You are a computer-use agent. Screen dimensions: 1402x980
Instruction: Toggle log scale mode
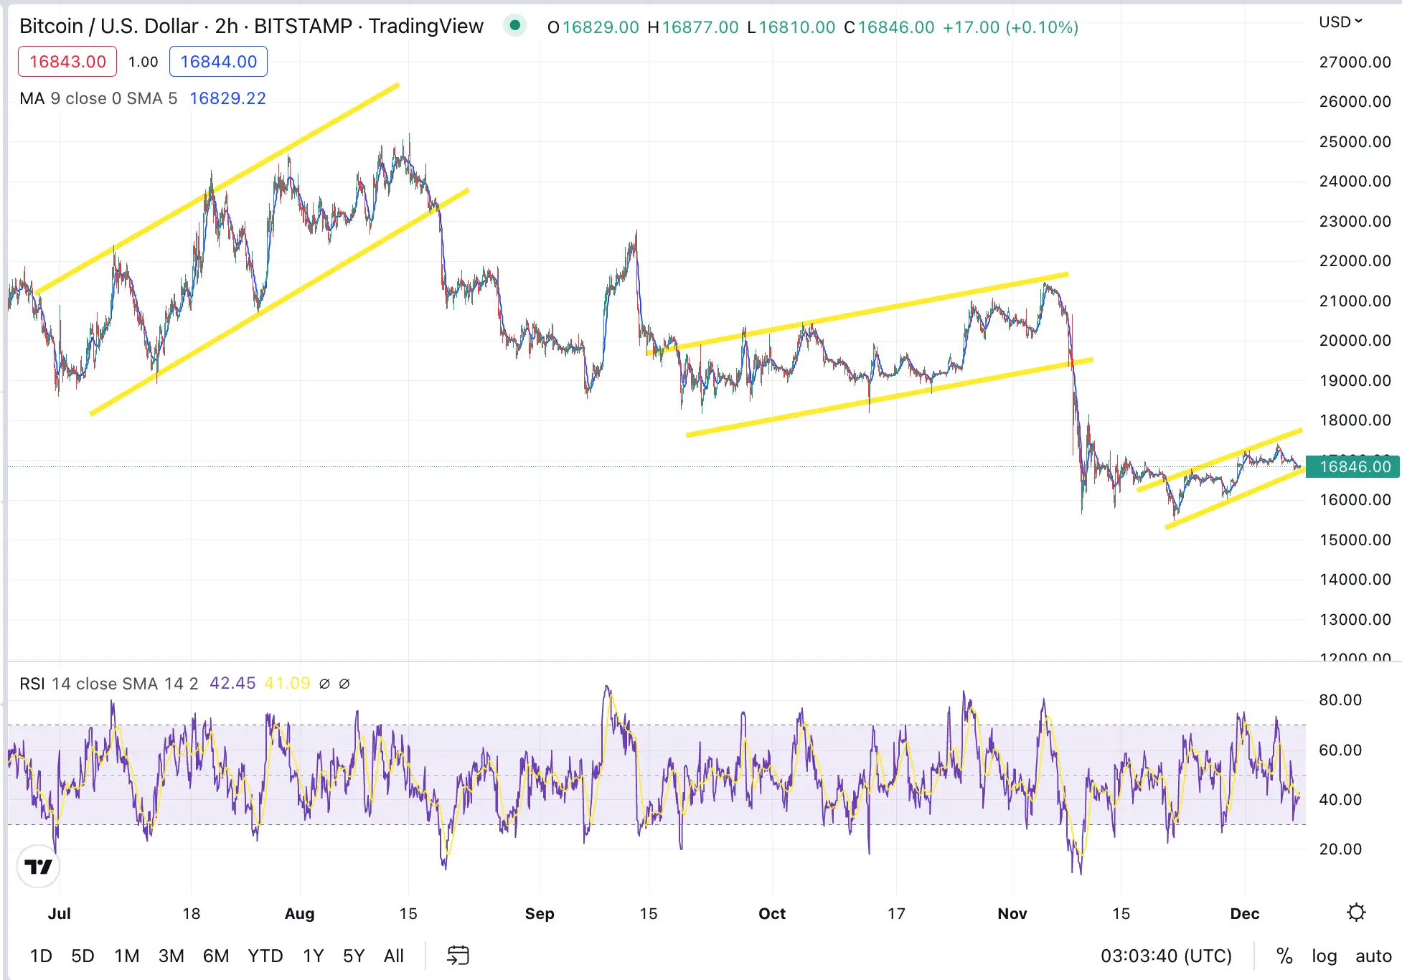point(1324,956)
